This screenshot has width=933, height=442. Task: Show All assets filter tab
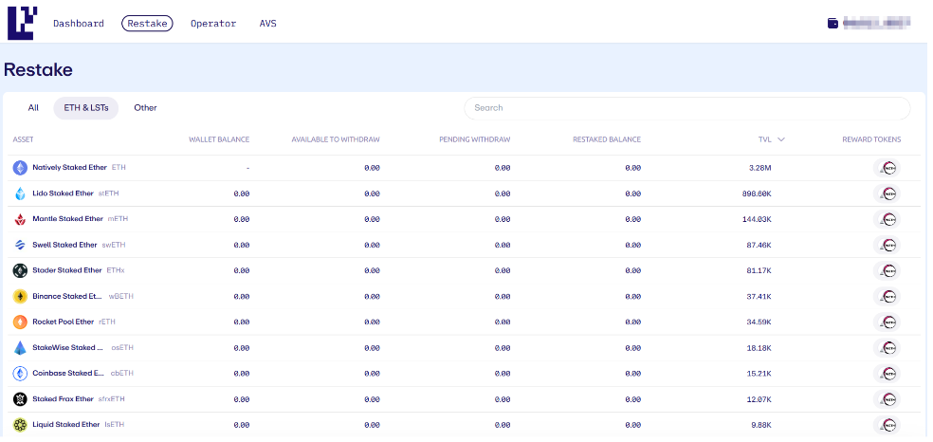click(x=33, y=108)
